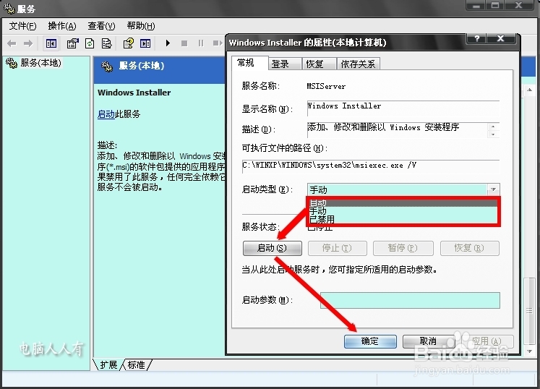This screenshot has height=389, width=540.
Task: Switch to the 扩展 view tab
Action: pyautogui.click(x=108, y=365)
